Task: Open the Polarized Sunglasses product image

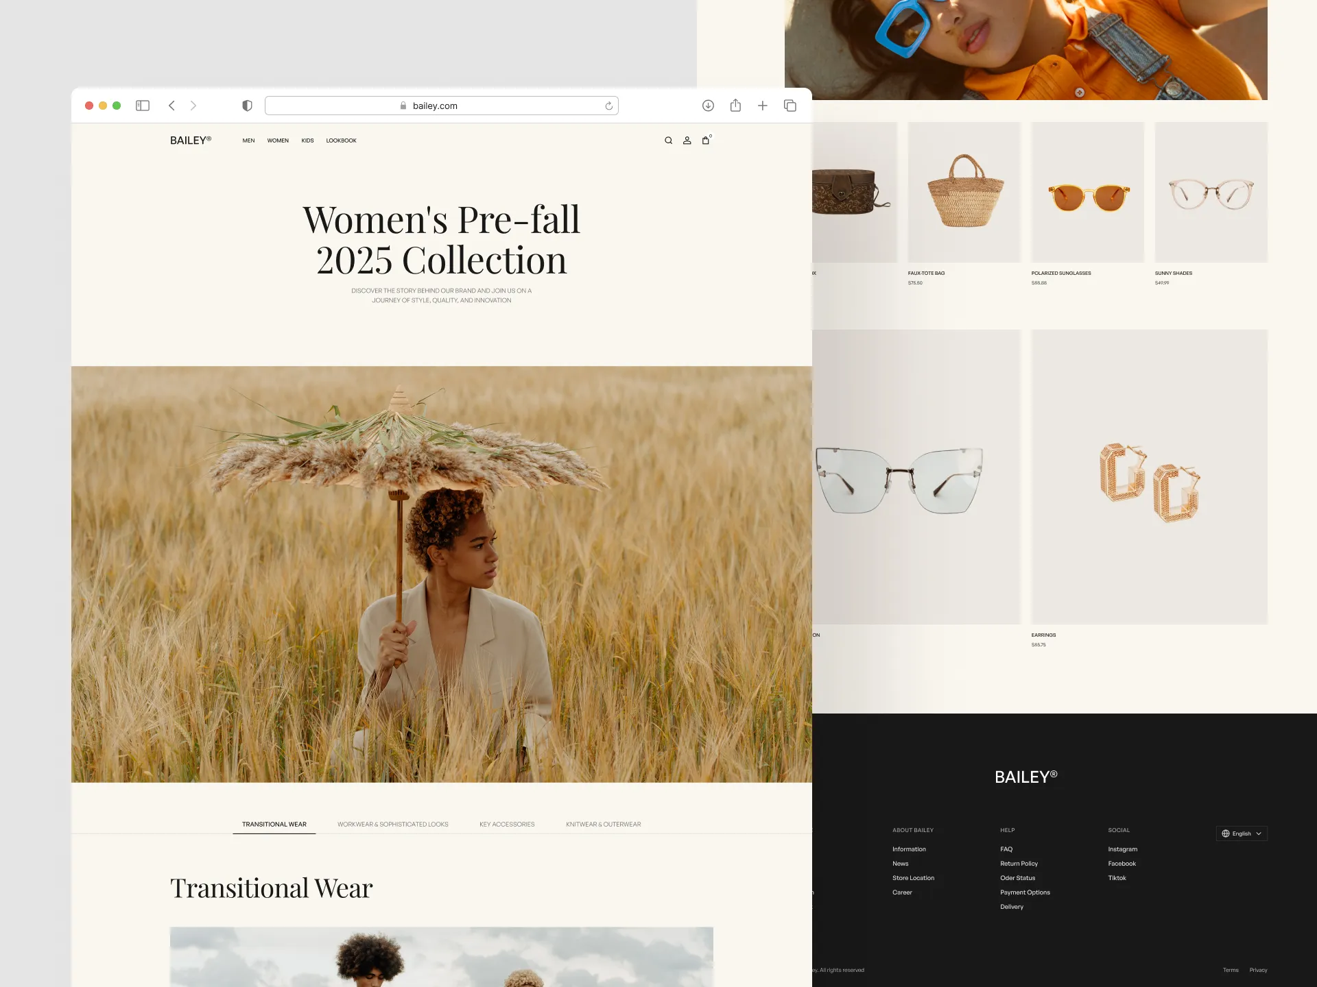Action: click(1088, 192)
